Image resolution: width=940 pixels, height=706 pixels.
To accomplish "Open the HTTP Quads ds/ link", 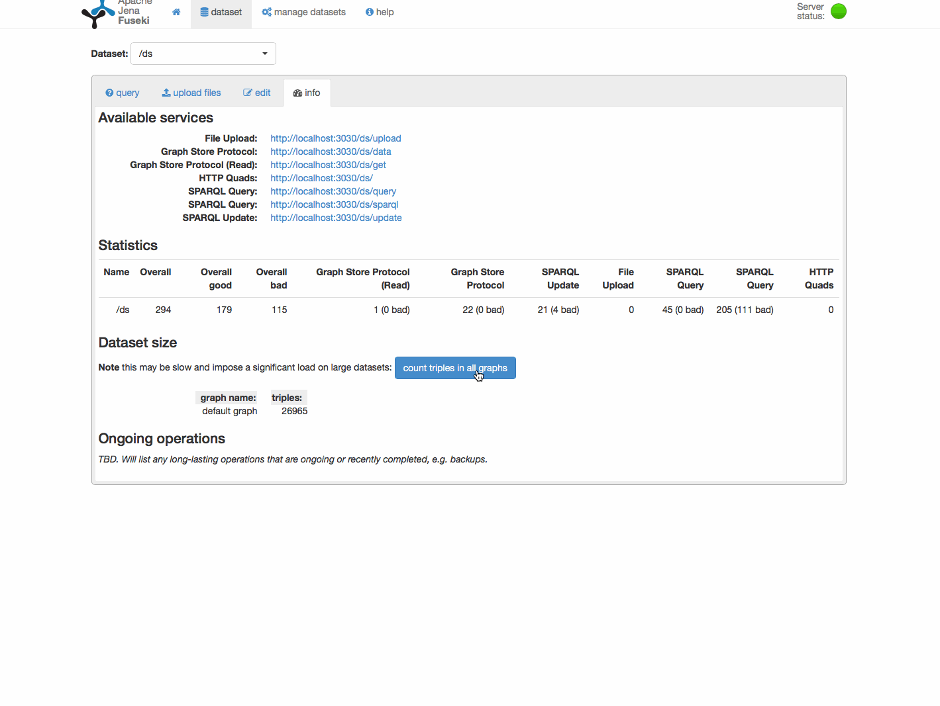I will (x=321, y=178).
